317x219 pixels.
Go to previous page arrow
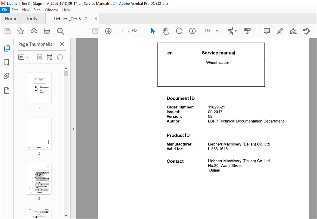(95, 31)
